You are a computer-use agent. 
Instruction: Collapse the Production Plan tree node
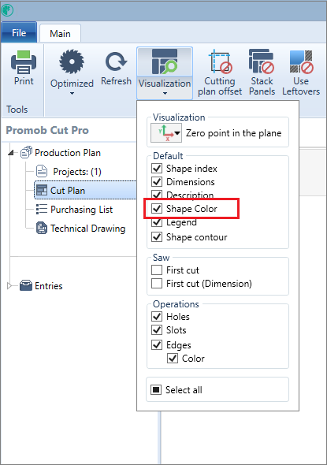tap(11, 153)
